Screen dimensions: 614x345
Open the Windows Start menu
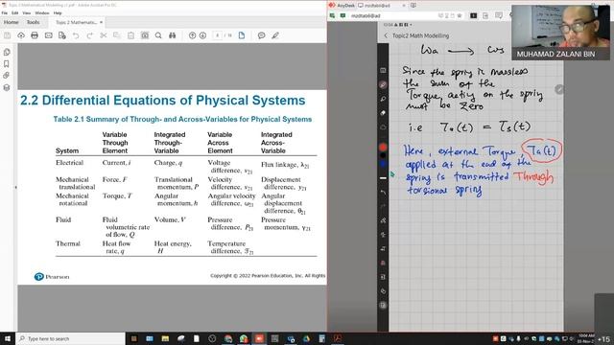click(x=8, y=338)
